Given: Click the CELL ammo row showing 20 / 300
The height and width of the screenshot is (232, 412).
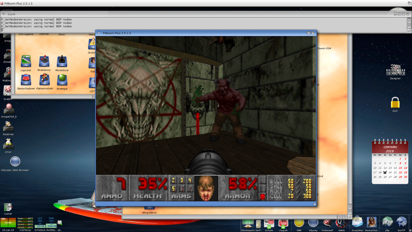Looking at the screenshot, I should pos(290,196).
